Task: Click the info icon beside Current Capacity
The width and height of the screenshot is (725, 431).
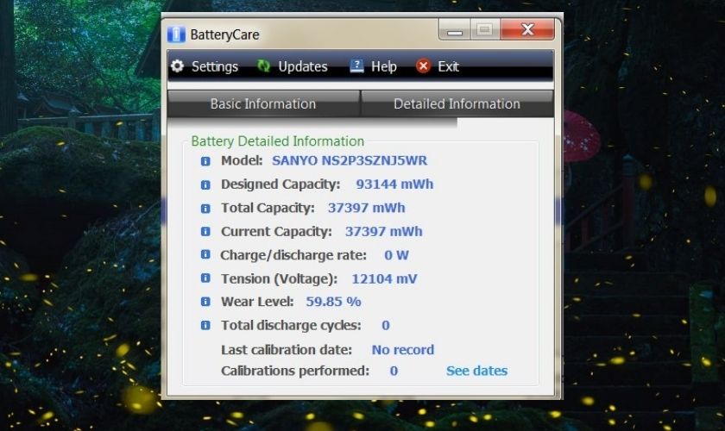Action: pos(205,232)
